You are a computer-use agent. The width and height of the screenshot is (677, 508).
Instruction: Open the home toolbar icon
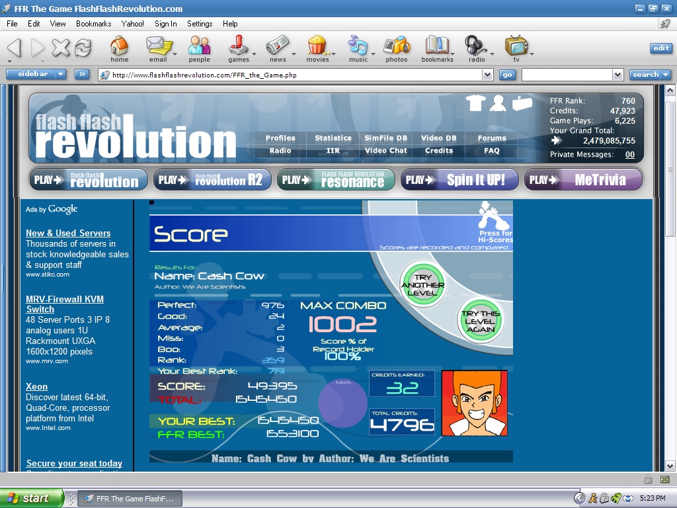point(119,46)
